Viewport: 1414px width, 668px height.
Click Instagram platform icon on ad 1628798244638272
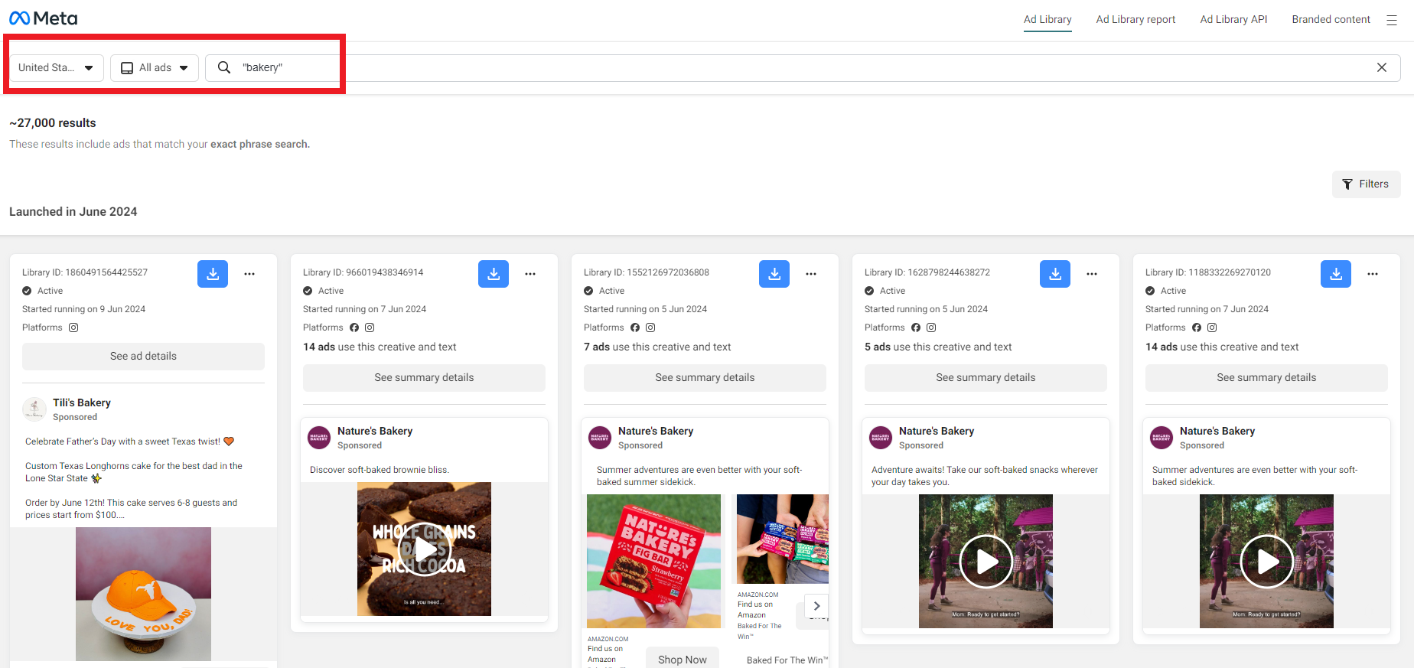coord(931,327)
